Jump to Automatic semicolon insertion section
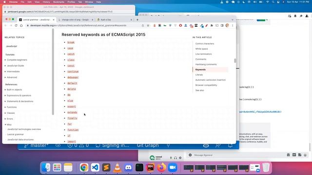The height and width of the screenshot is (175, 312). [210, 80]
